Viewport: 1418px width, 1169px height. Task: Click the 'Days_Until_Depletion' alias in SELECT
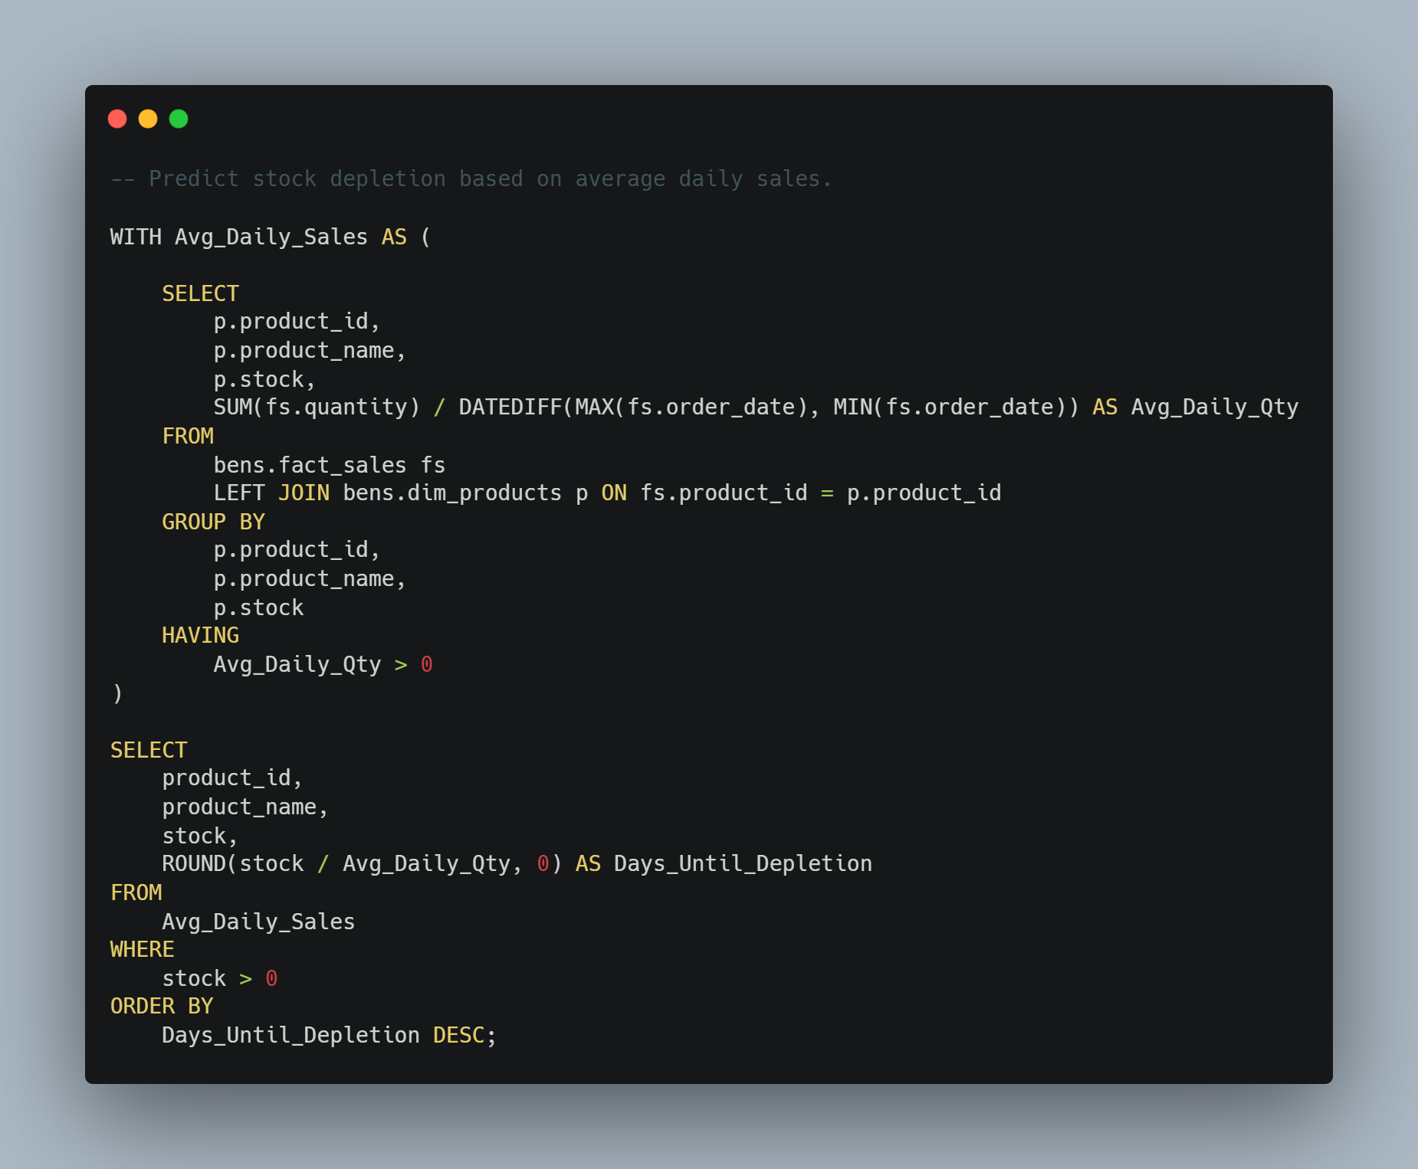[x=743, y=863]
